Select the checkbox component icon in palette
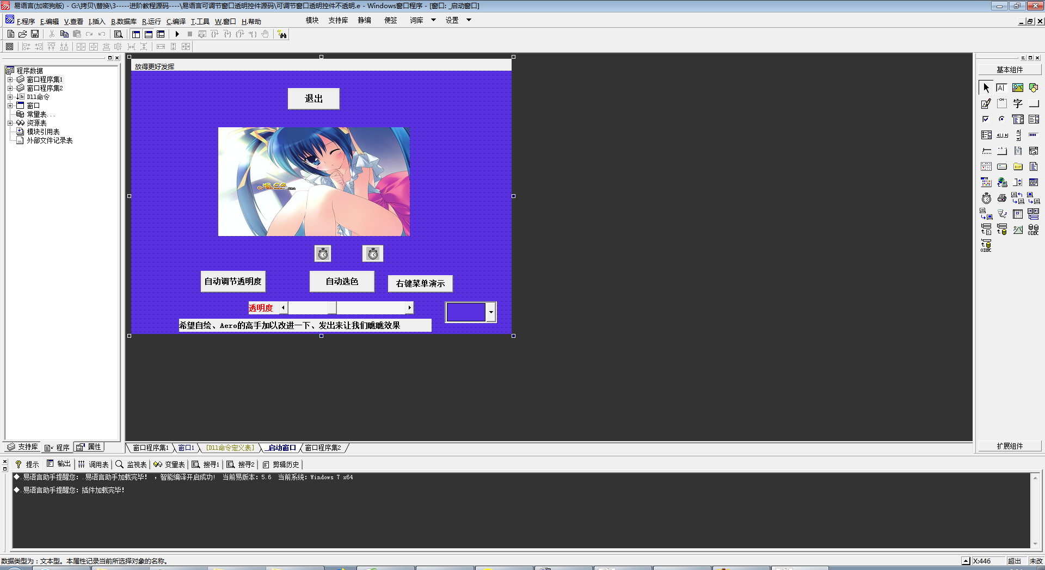Screen dimensions: 1045x570 pos(986,119)
